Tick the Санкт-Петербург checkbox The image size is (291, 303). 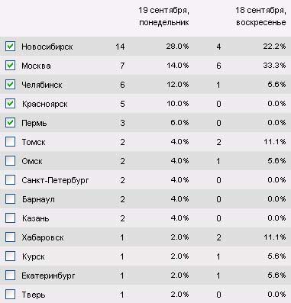pyautogui.click(x=10, y=180)
